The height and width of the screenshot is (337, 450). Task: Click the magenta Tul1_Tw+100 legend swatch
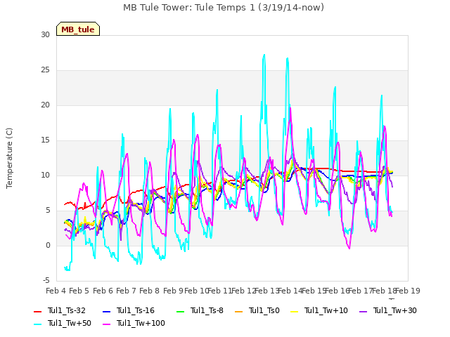pyautogui.click(x=106, y=324)
